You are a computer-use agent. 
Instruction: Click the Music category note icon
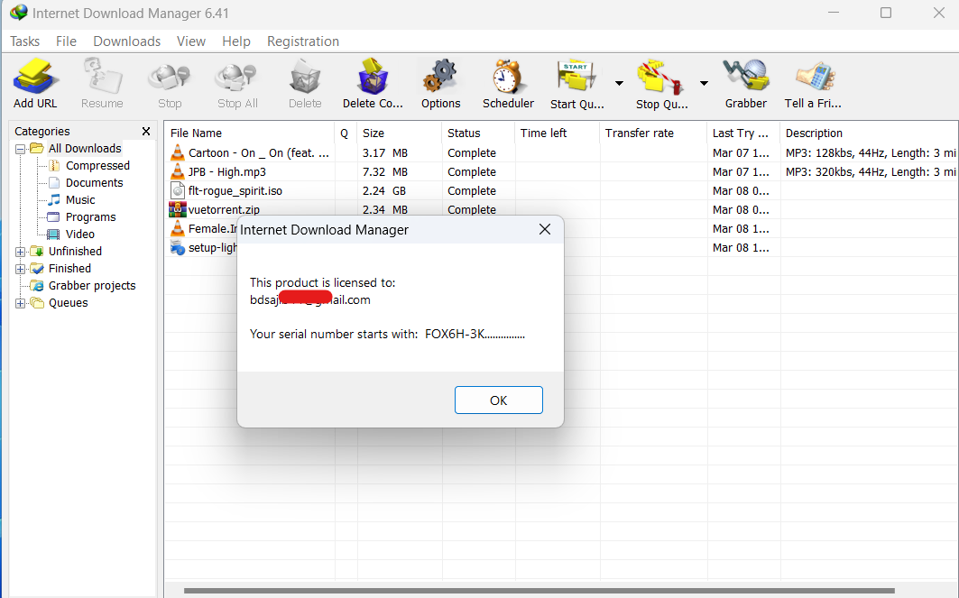click(x=54, y=200)
